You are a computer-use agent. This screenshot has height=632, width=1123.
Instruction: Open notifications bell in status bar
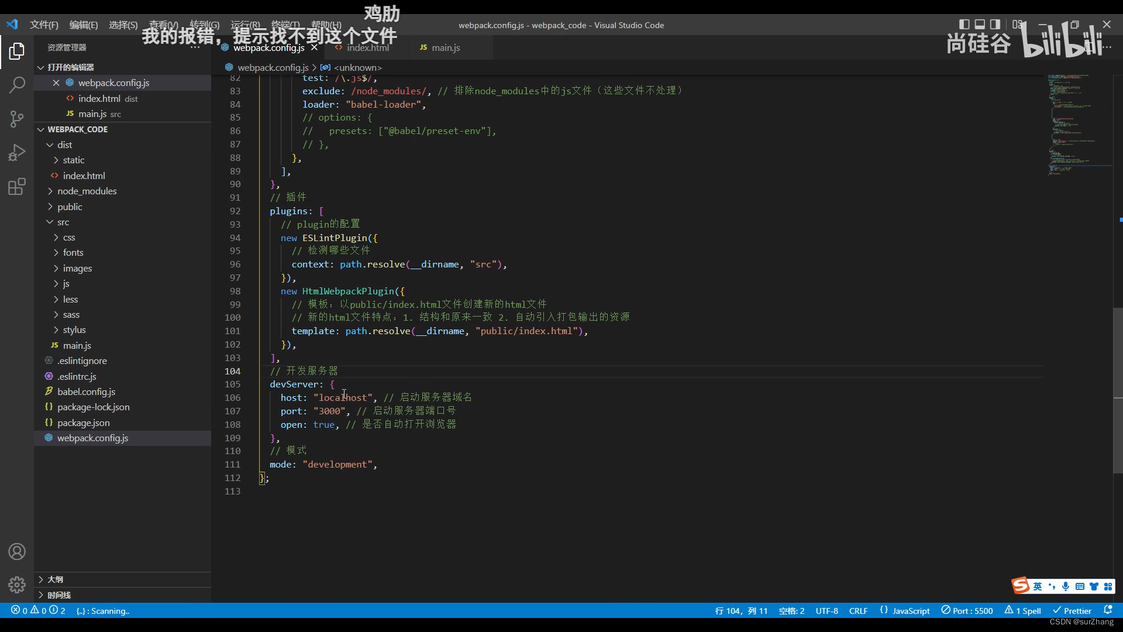pos(1107,610)
